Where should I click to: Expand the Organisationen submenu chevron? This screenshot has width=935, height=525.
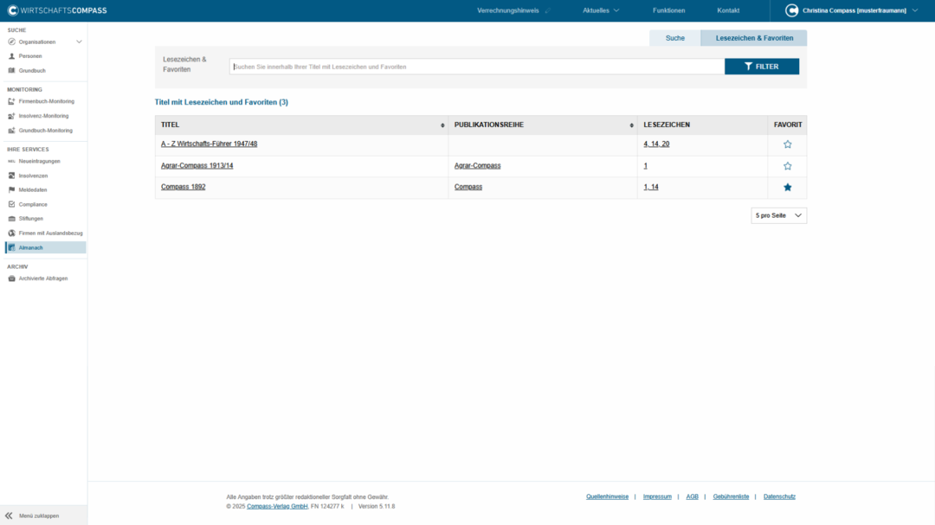(x=79, y=42)
